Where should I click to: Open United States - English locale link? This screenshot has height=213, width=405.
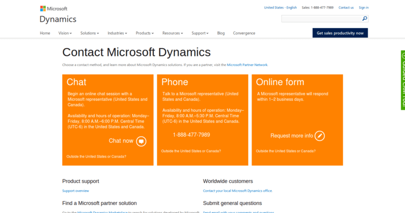tap(280, 7)
